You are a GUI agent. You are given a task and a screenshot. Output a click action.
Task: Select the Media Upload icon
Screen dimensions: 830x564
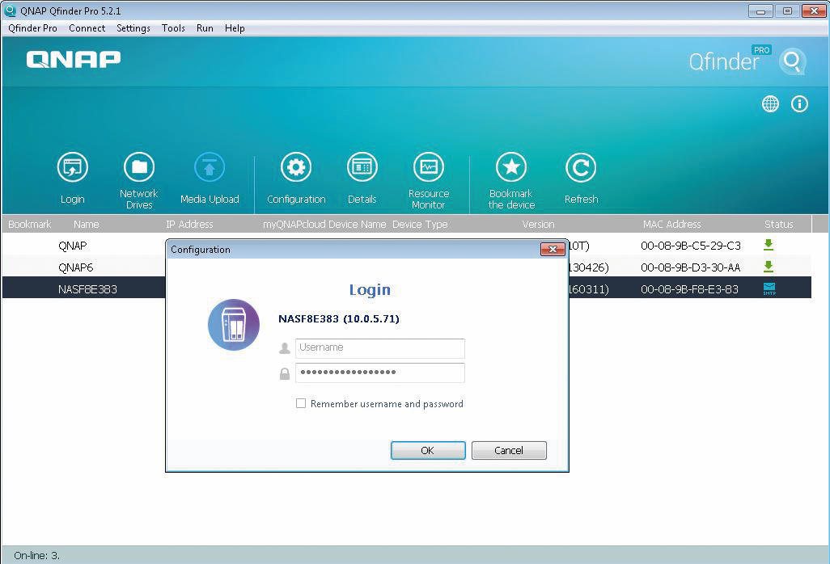point(210,167)
